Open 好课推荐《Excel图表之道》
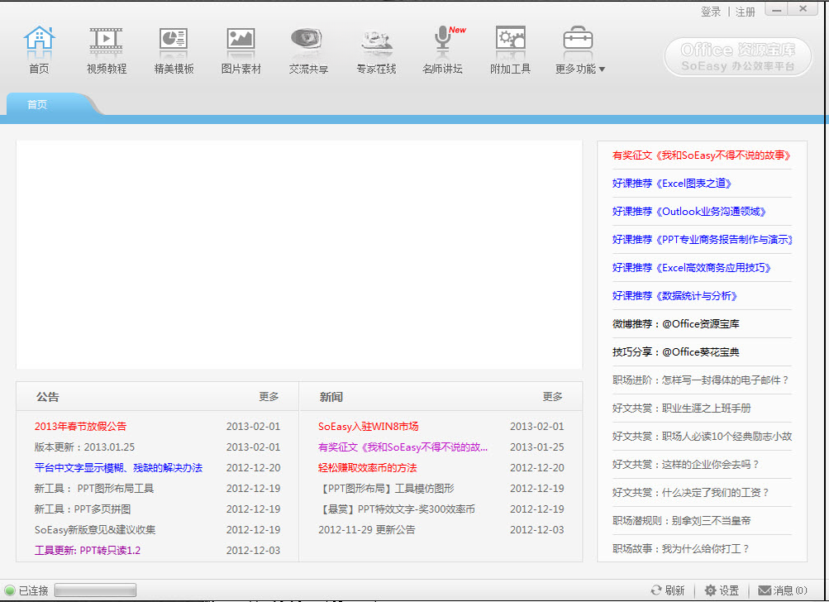The image size is (829, 602). coord(673,183)
